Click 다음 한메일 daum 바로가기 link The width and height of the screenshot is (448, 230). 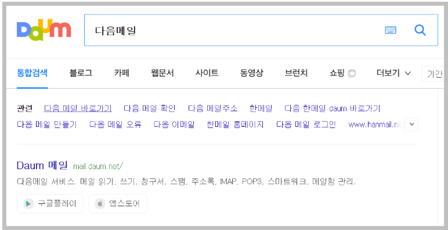pos(333,108)
